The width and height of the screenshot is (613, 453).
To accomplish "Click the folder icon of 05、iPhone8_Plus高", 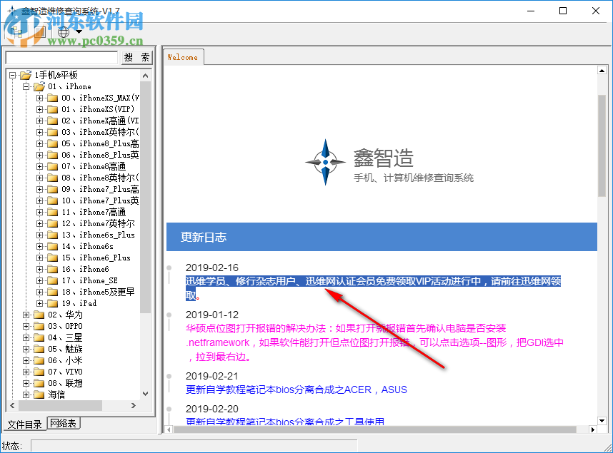I will [52, 143].
